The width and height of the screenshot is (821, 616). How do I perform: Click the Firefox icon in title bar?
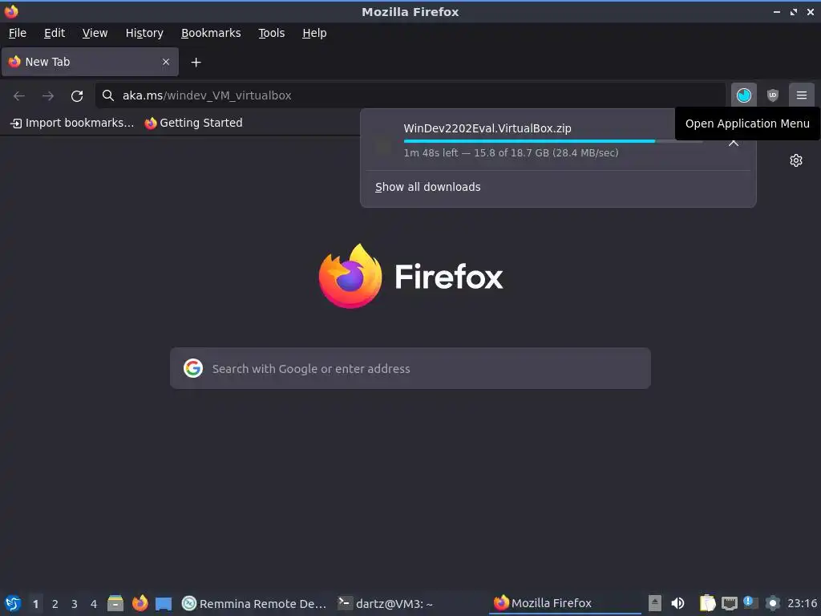pyautogui.click(x=11, y=11)
